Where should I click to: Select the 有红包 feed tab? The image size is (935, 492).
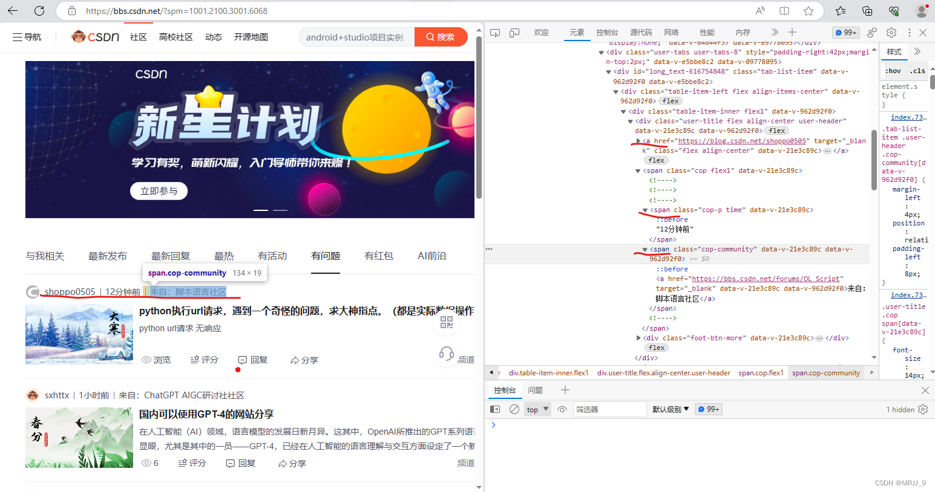pos(379,256)
